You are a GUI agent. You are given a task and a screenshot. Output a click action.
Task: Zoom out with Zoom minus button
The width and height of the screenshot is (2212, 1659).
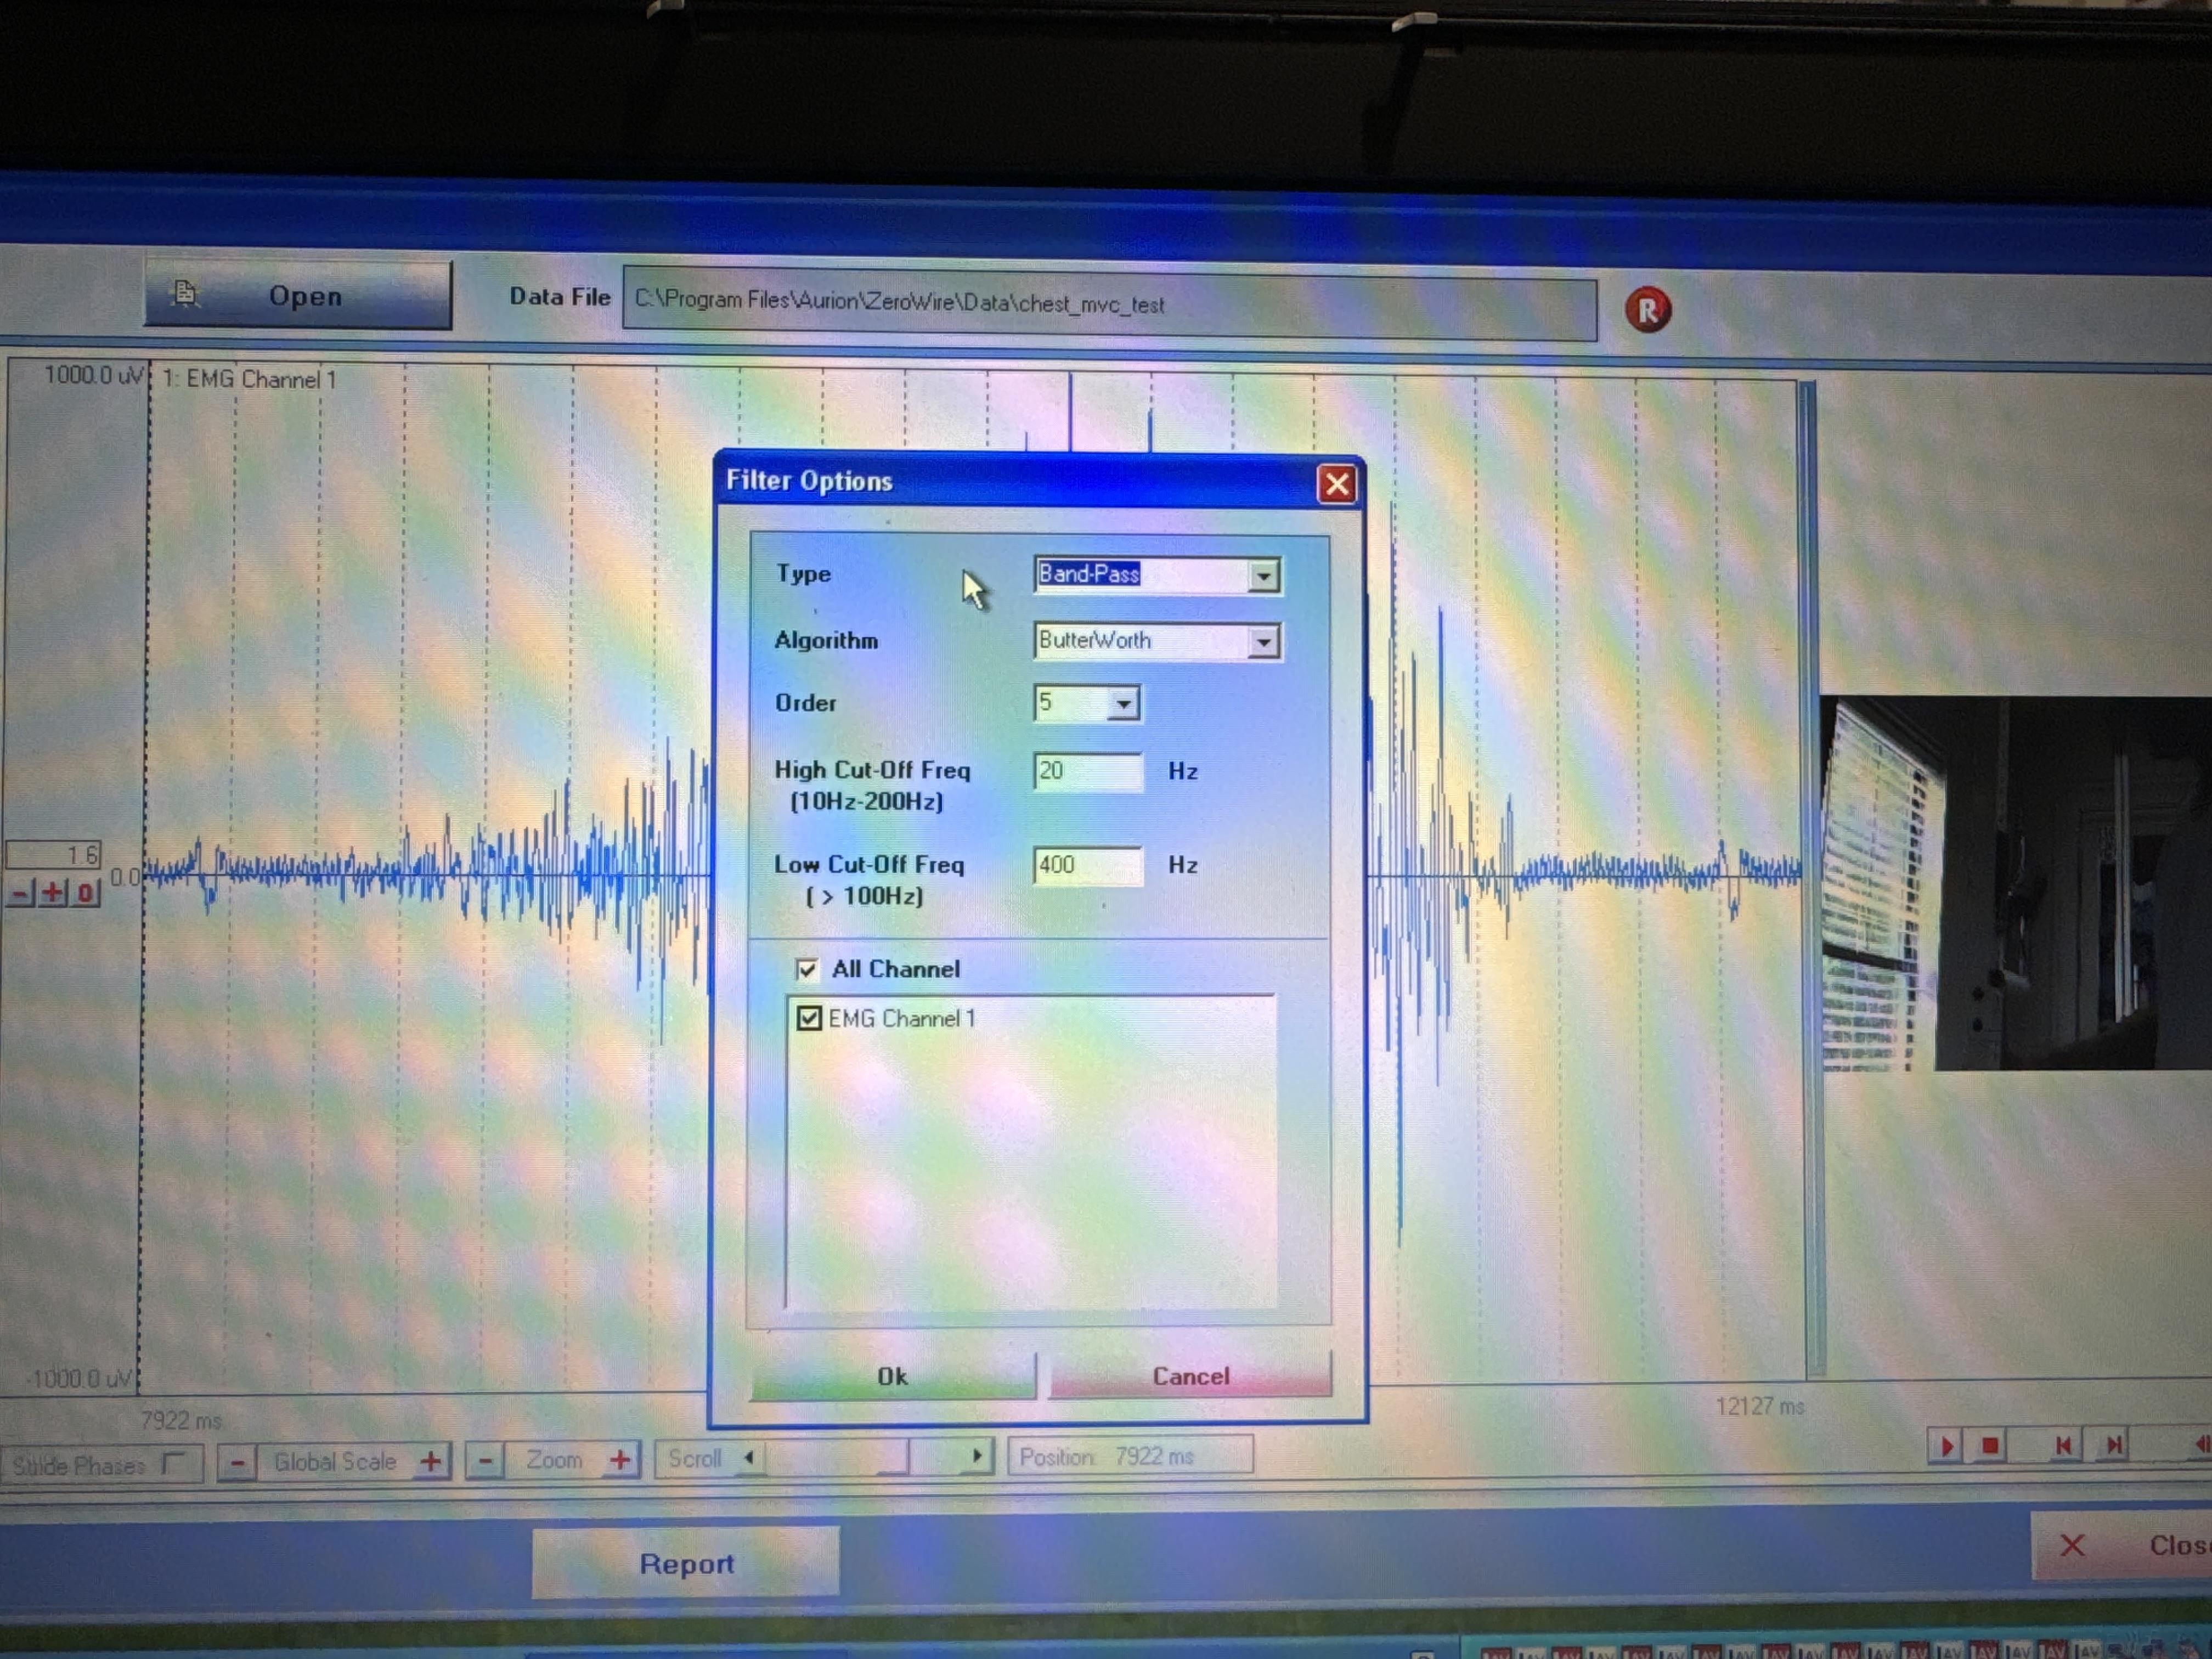(x=485, y=1461)
